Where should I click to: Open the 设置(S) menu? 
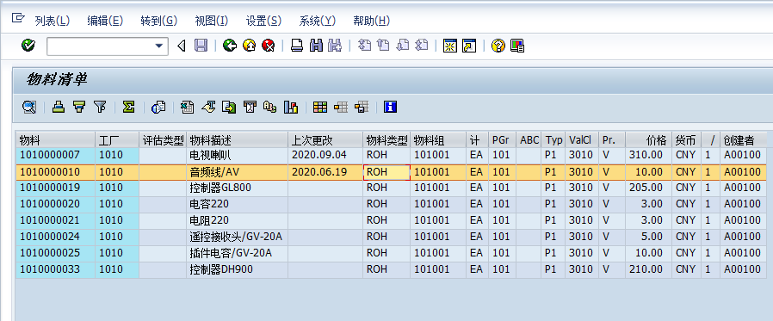pyautogui.click(x=263, y=21)
